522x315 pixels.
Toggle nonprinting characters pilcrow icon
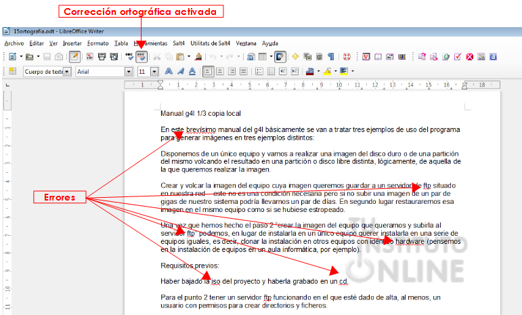click(331, 57)
